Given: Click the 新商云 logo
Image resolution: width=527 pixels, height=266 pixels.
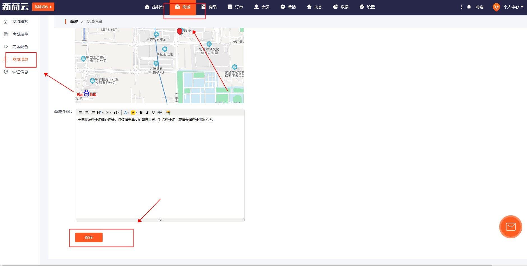Looking at the screenshot, I should coord(15,7).
